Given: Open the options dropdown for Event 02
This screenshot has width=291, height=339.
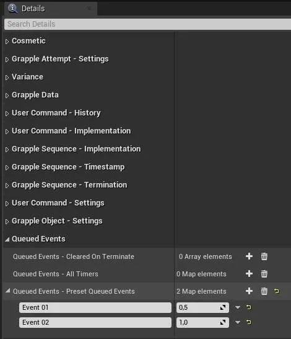Looking at the screenshot, I should point(238,323).
